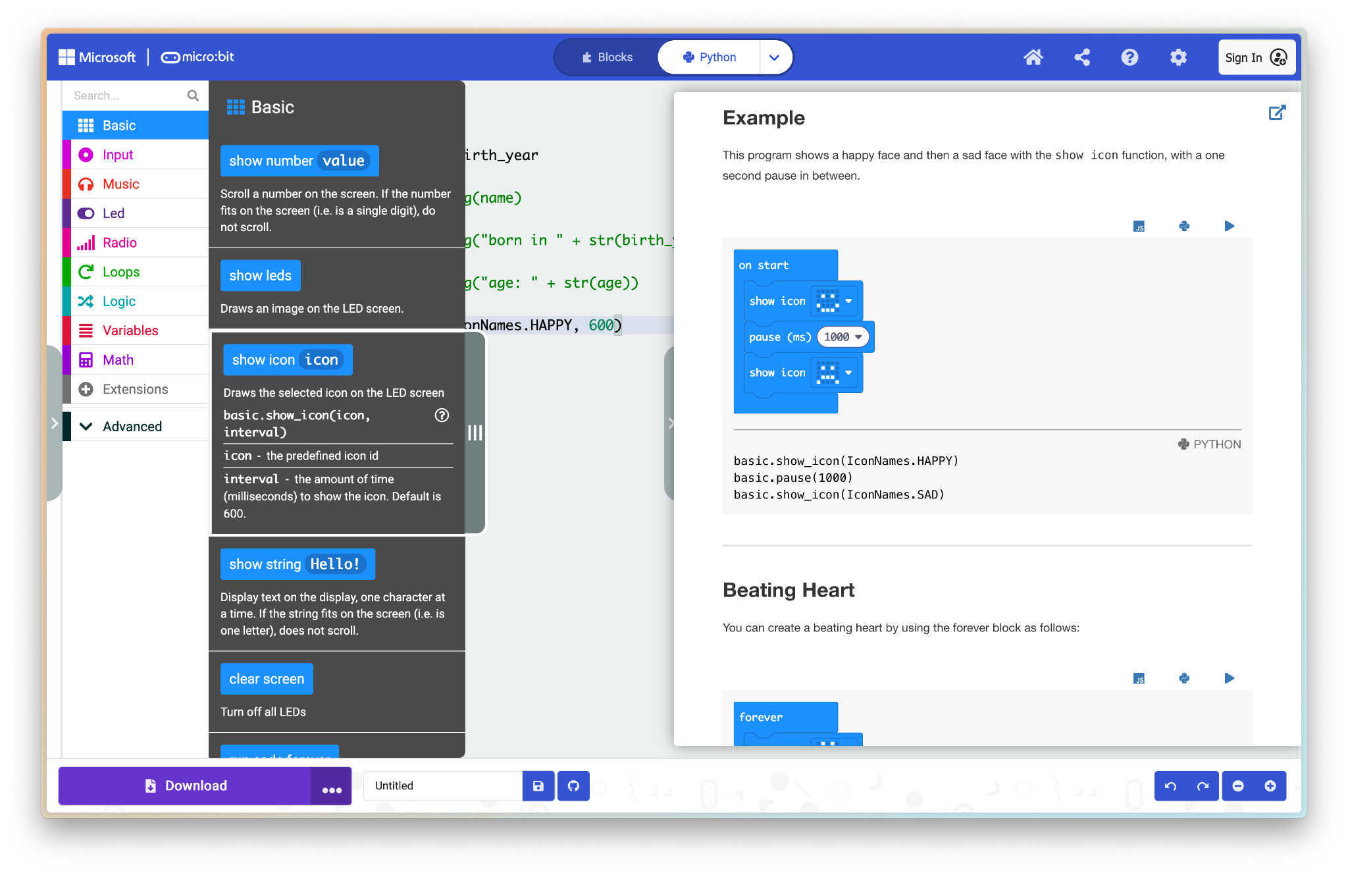Screen dimensions: 1348x873
Task: Open the Settings gear menu
Action: (1178, 57)
